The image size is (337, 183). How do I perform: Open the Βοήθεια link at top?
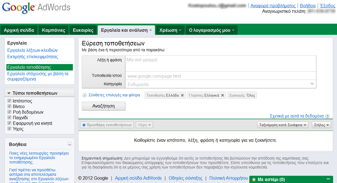point(308,6)
